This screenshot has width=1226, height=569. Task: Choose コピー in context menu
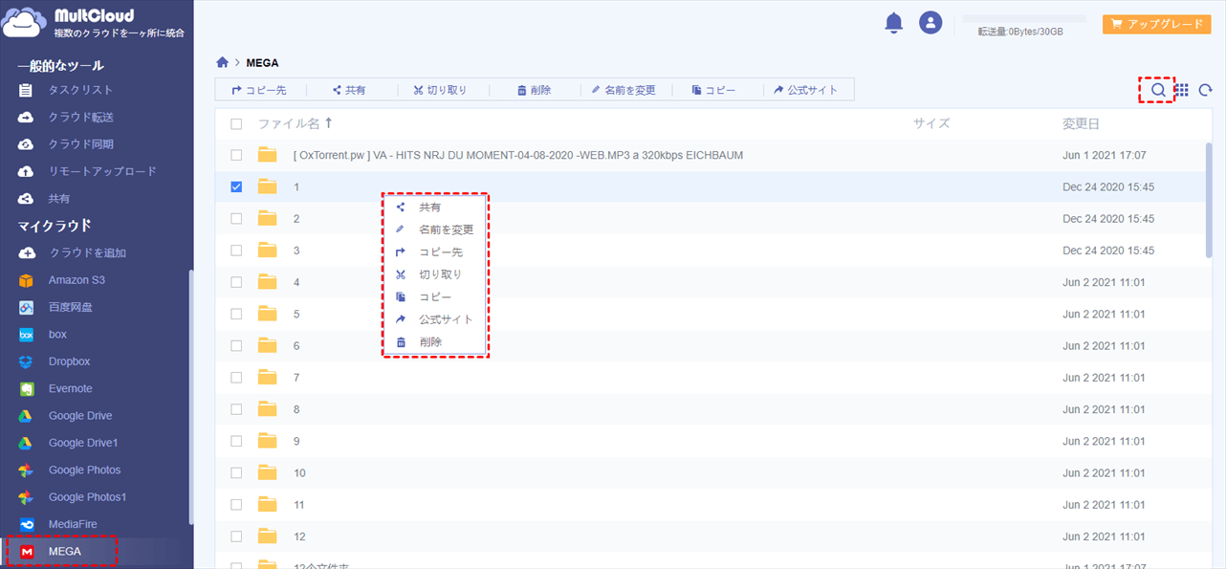click(435, 296)
